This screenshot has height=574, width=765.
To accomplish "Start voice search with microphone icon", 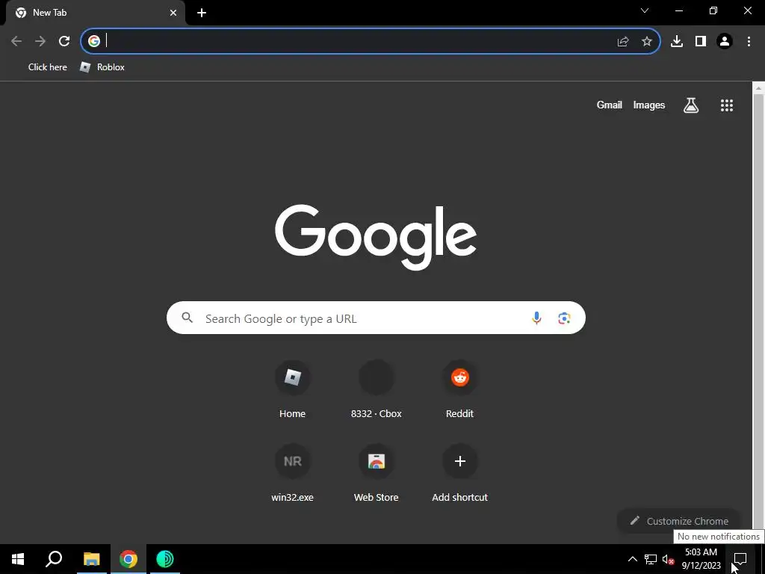I will tap(536, 318).
